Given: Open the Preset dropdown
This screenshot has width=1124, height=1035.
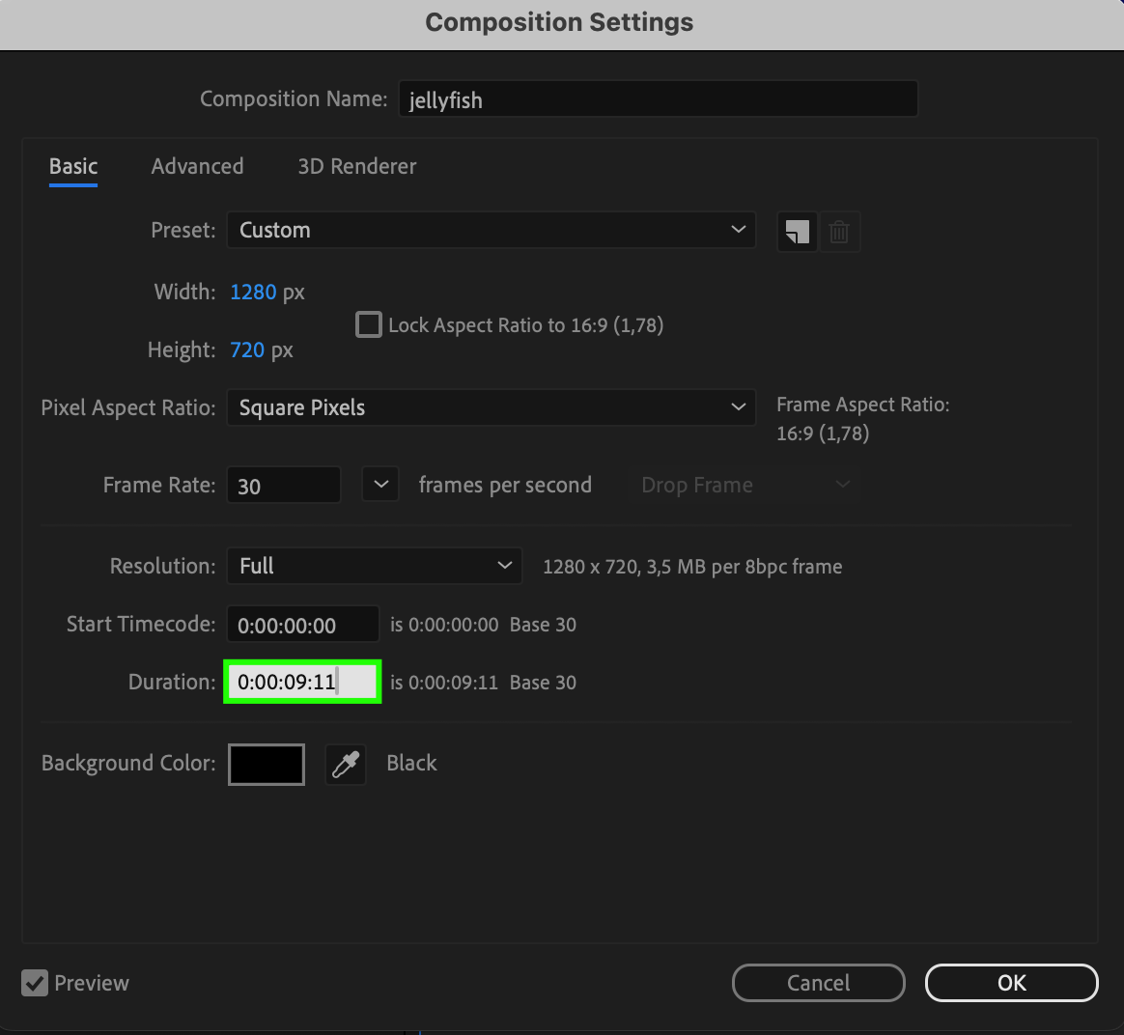Looking at the screenshot, I should pos(491,231).
